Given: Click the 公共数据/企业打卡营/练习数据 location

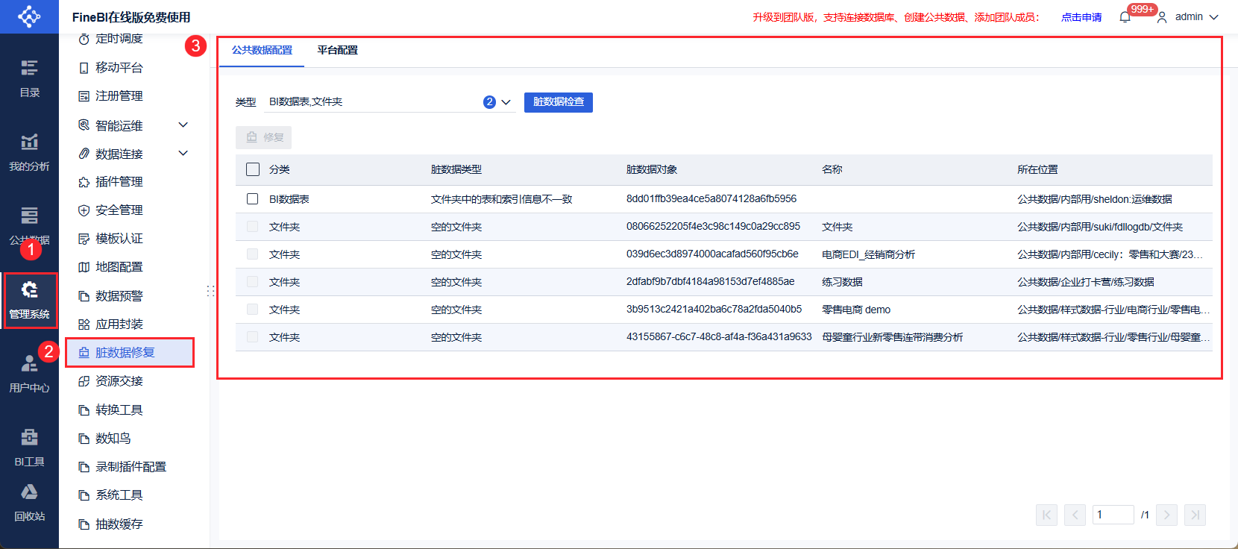Looking at the screenshot, I should click(1086, 282).
